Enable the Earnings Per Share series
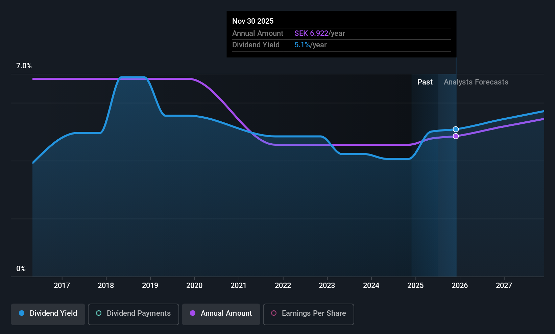The height and width of the screenshot is (334, 555). tap(309, 314)
